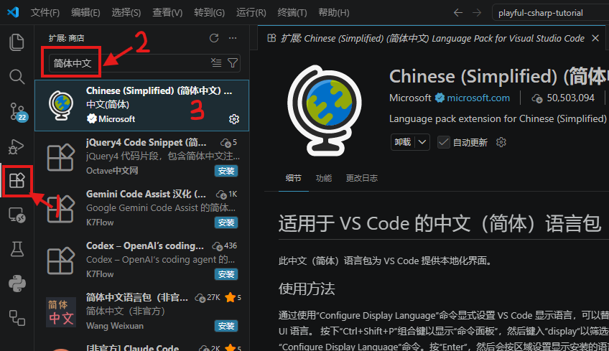Open the microsoft.com publisher link
The height and width of the screenshot is (351, 609).
pos(478,98)
